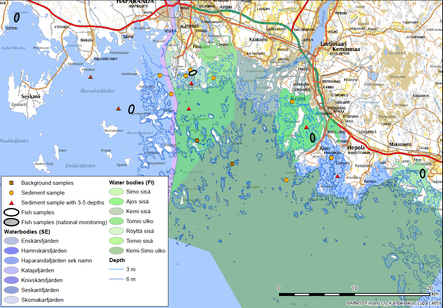Click the 6 m depth line symbol
This screenshot has height=308, width=443.
click(x=117, y=280)
